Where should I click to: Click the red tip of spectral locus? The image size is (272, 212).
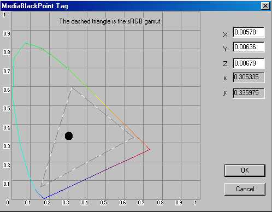coord(150,150)
